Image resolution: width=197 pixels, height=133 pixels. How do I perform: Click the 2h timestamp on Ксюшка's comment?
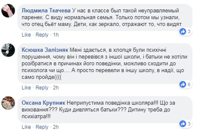(56, 88)
